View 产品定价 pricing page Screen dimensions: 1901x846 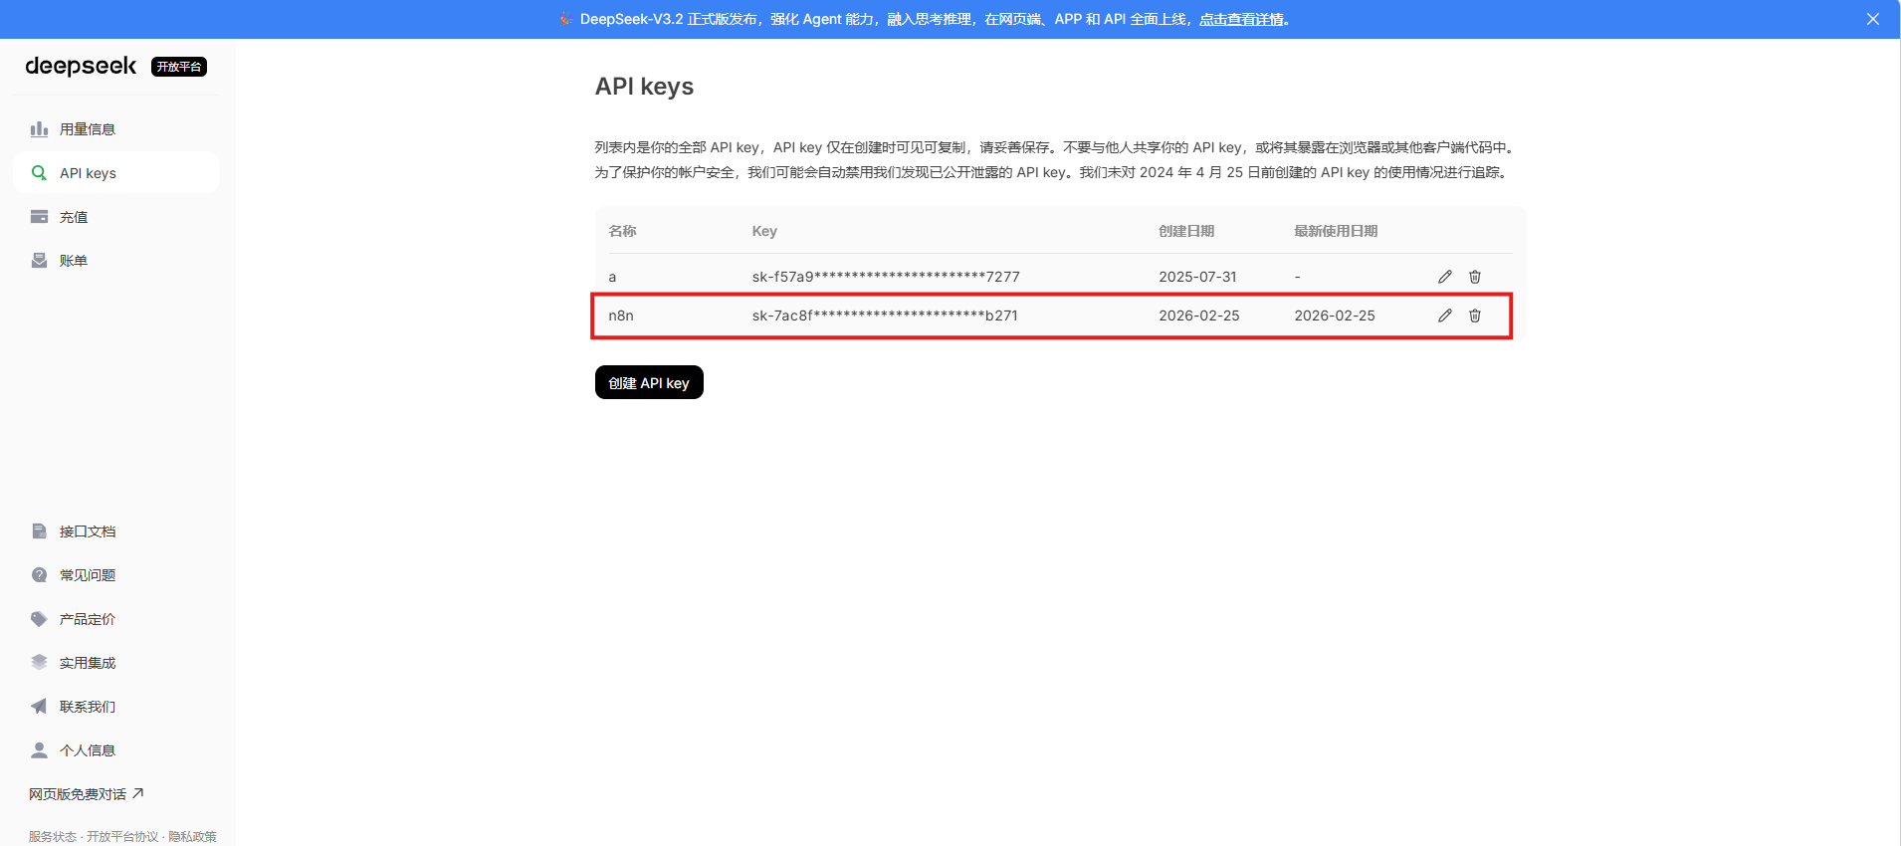click(87, 619)
